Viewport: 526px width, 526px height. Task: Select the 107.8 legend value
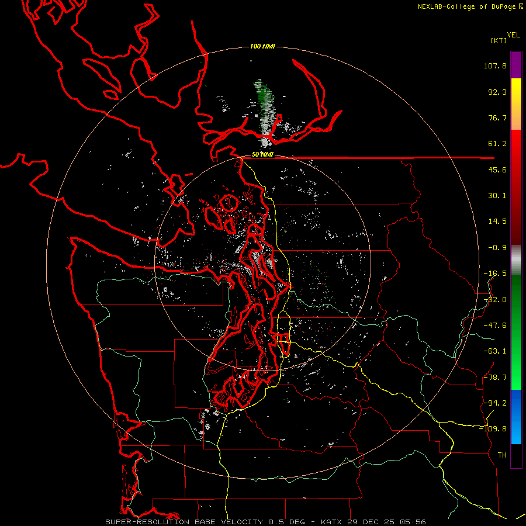(x=495, y=65)
